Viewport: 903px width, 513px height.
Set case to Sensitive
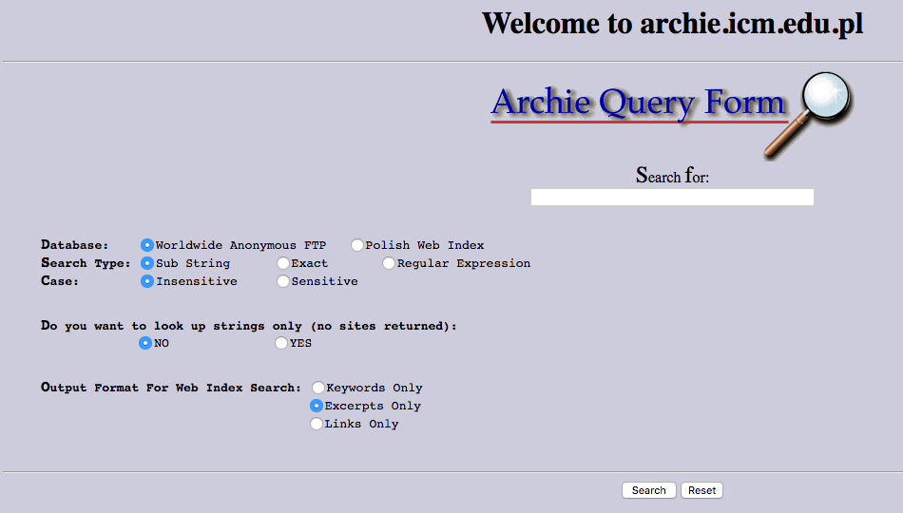click(282, 281)
